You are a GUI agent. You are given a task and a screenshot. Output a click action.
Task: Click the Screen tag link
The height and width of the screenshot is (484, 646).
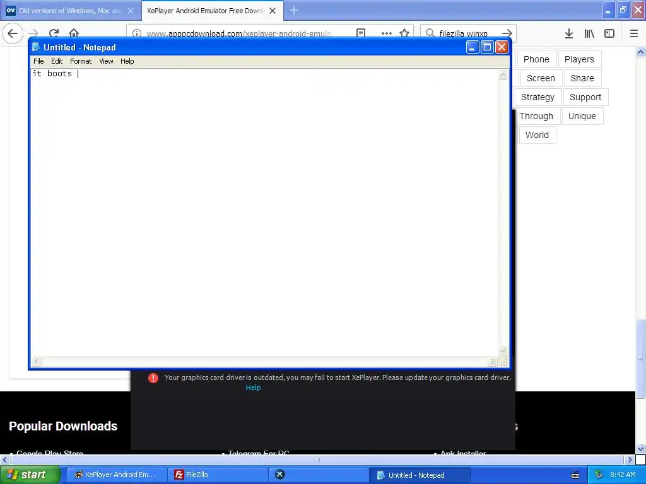click(x=541, y=78)
